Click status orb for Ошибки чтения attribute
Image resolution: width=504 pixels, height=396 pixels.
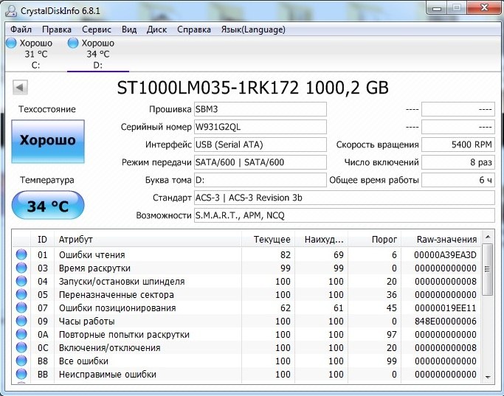click(x=21, y=255)
